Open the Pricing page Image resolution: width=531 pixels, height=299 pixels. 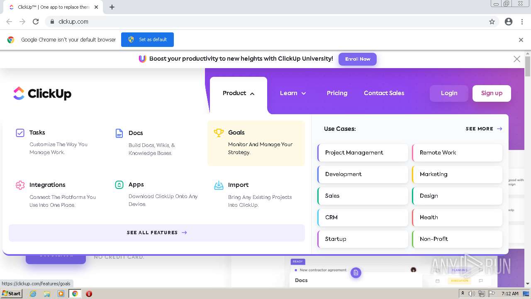tap(337, 93)
